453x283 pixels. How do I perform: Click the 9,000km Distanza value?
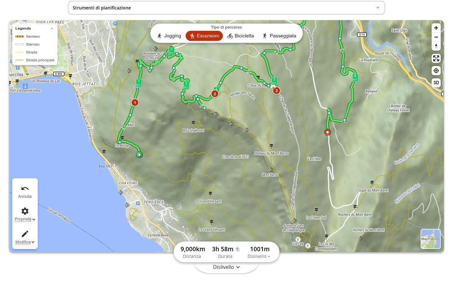[193, 249]
